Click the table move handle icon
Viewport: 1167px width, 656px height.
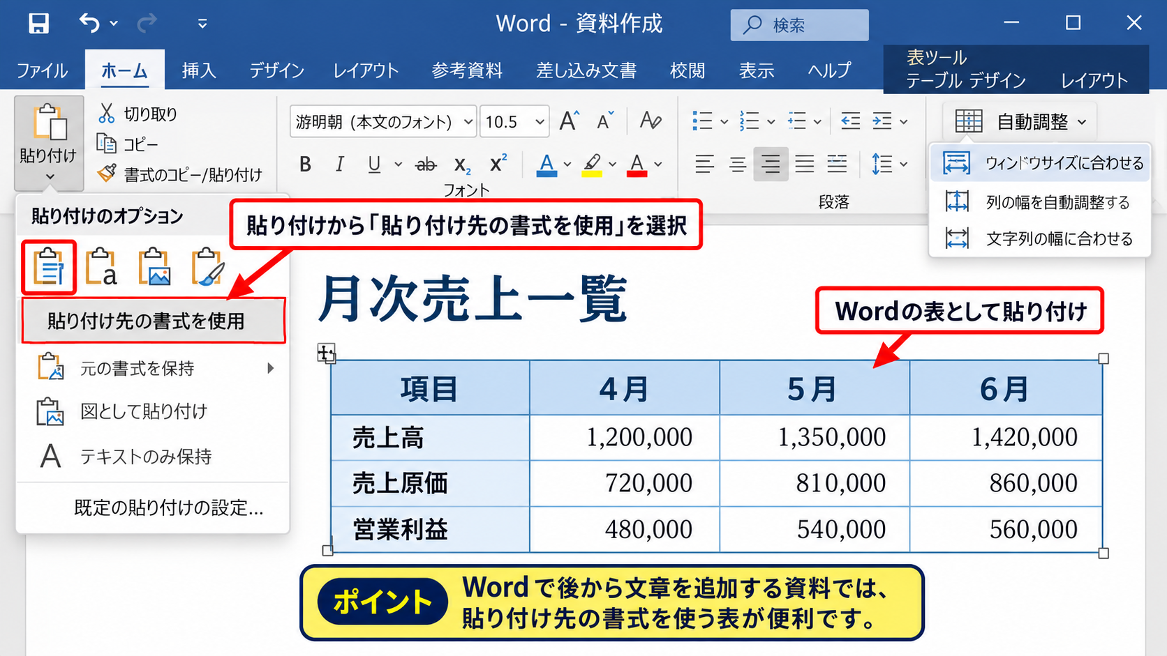click(x=326, y=353)
